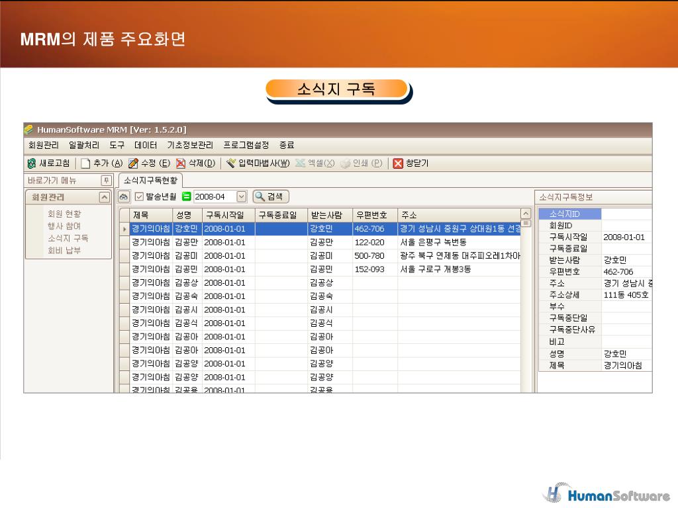Click the 엑셀(X) export icon

pyautogui.click(x=300, y=163)
